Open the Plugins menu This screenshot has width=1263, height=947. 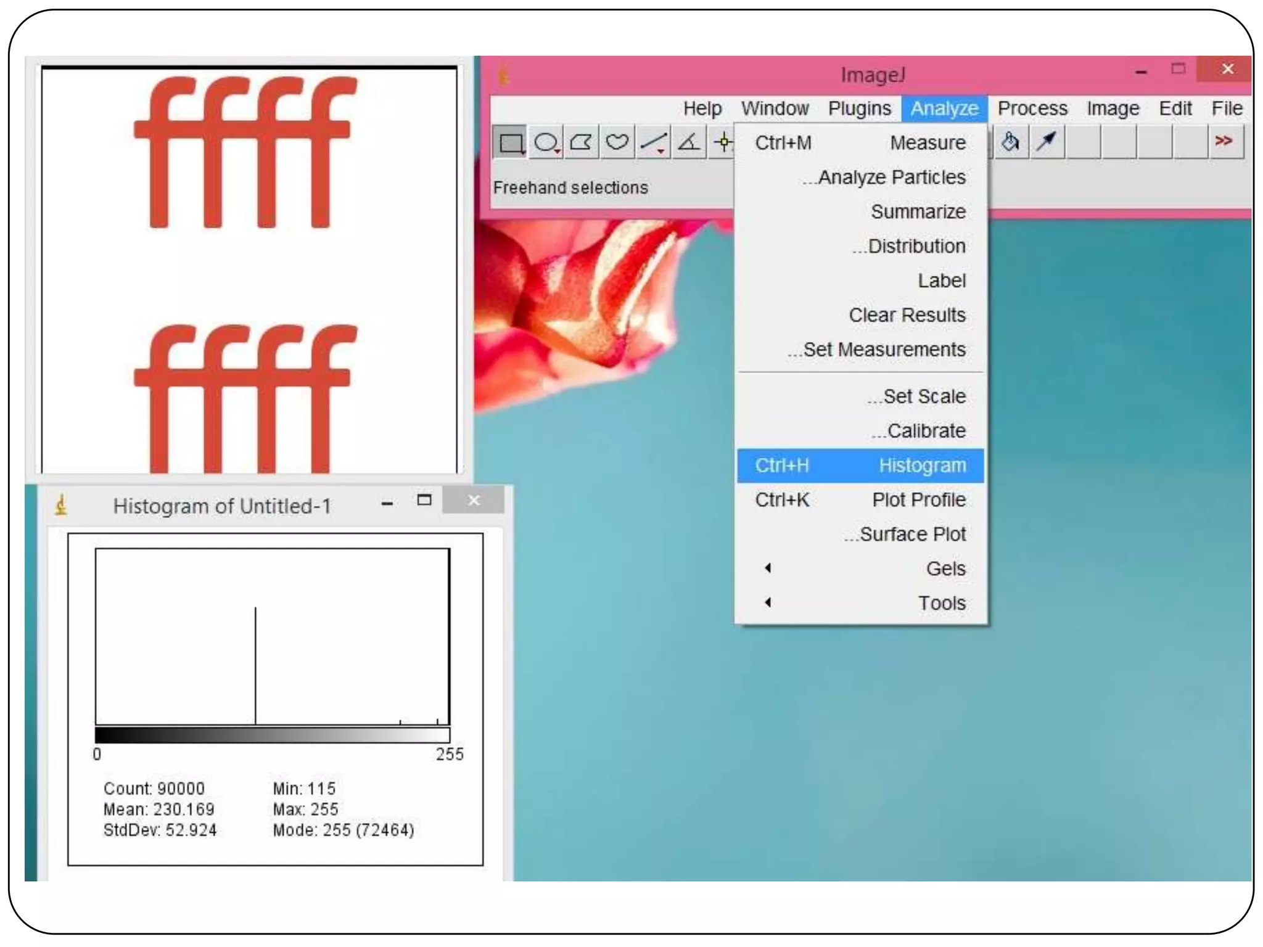(x=859, y=109)
